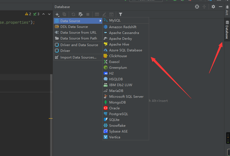Select Exasol data source

[126, 62]
